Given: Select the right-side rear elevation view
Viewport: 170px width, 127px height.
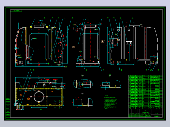Looking at the screenshot, I should coord(132,43).
